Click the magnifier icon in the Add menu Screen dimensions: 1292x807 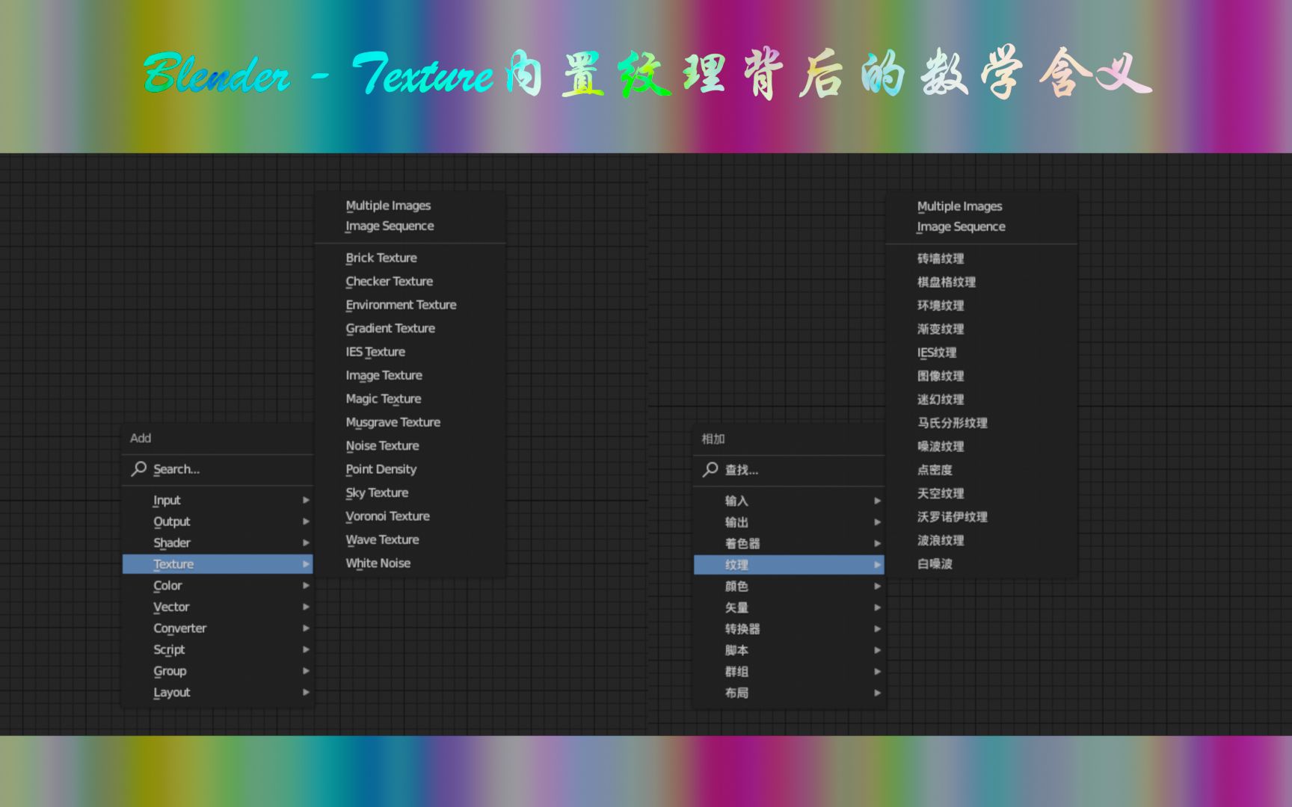[x=138, y=469]
